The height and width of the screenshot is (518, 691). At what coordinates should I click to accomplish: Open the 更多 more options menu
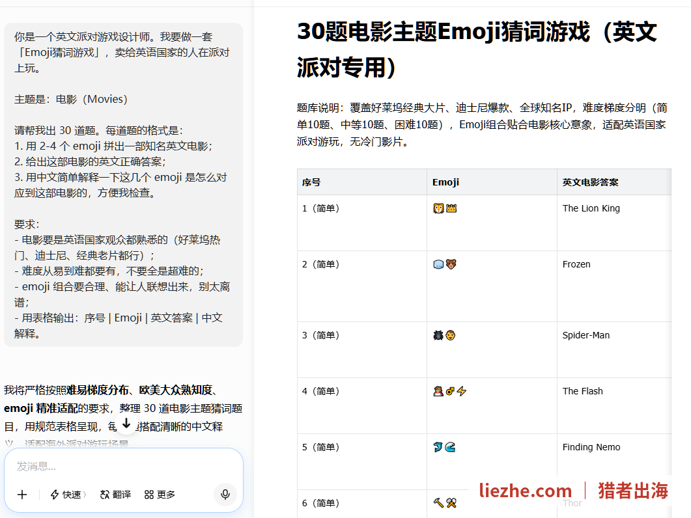coord(160,495)
